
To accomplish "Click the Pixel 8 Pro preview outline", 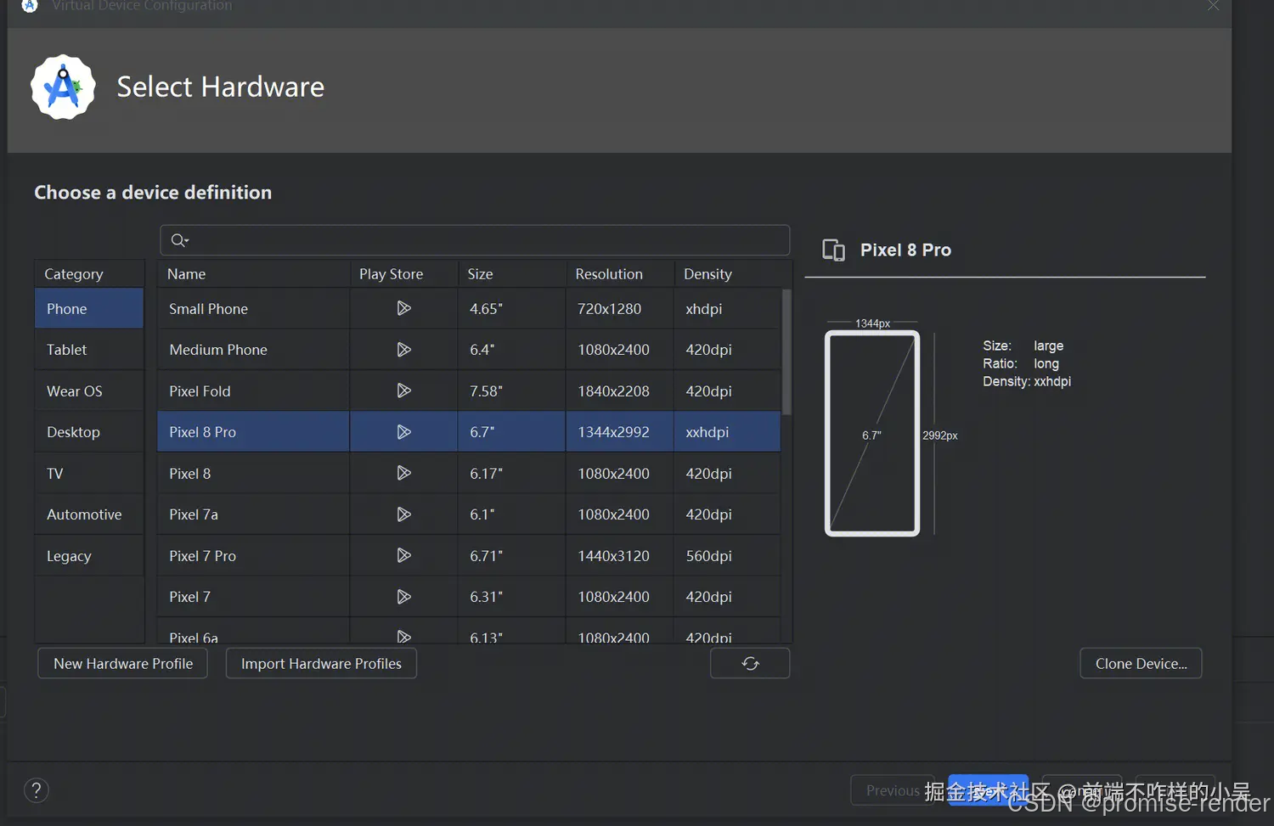I will tap(872, 433).
